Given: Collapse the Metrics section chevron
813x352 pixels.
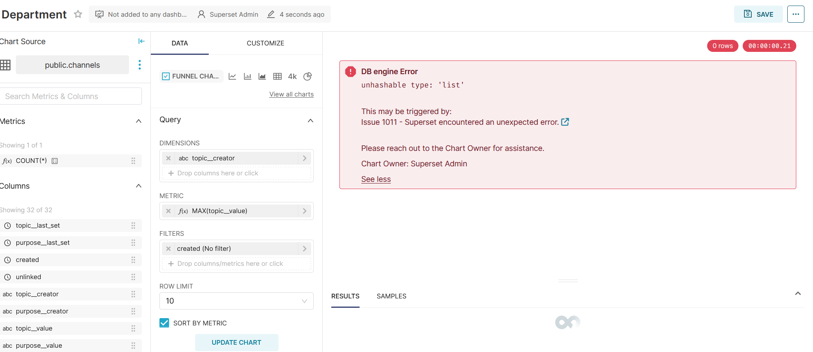Looking at the screenshot, I should (x=138, y=121).
